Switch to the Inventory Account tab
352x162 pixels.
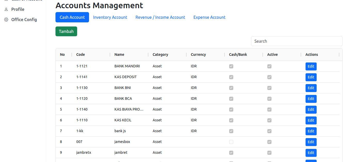point(110,17)
